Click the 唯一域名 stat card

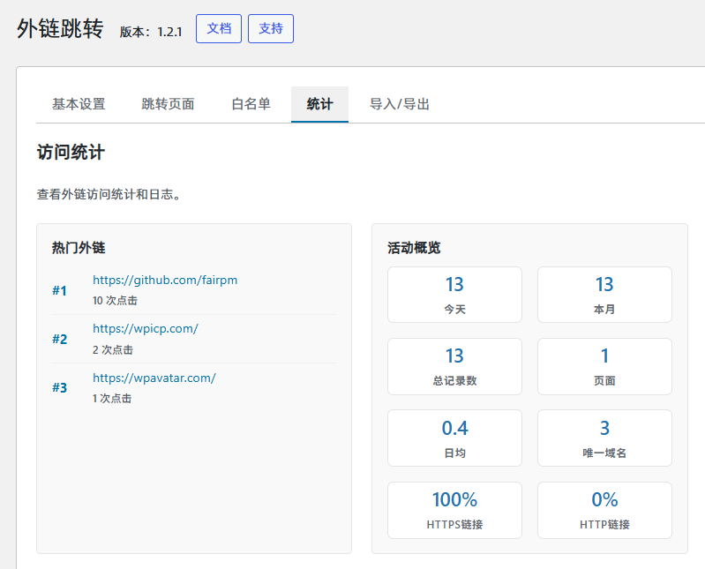coord(604,438)
